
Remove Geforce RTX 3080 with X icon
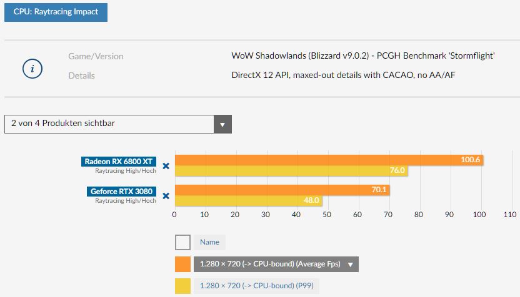[x=166, y=196]
